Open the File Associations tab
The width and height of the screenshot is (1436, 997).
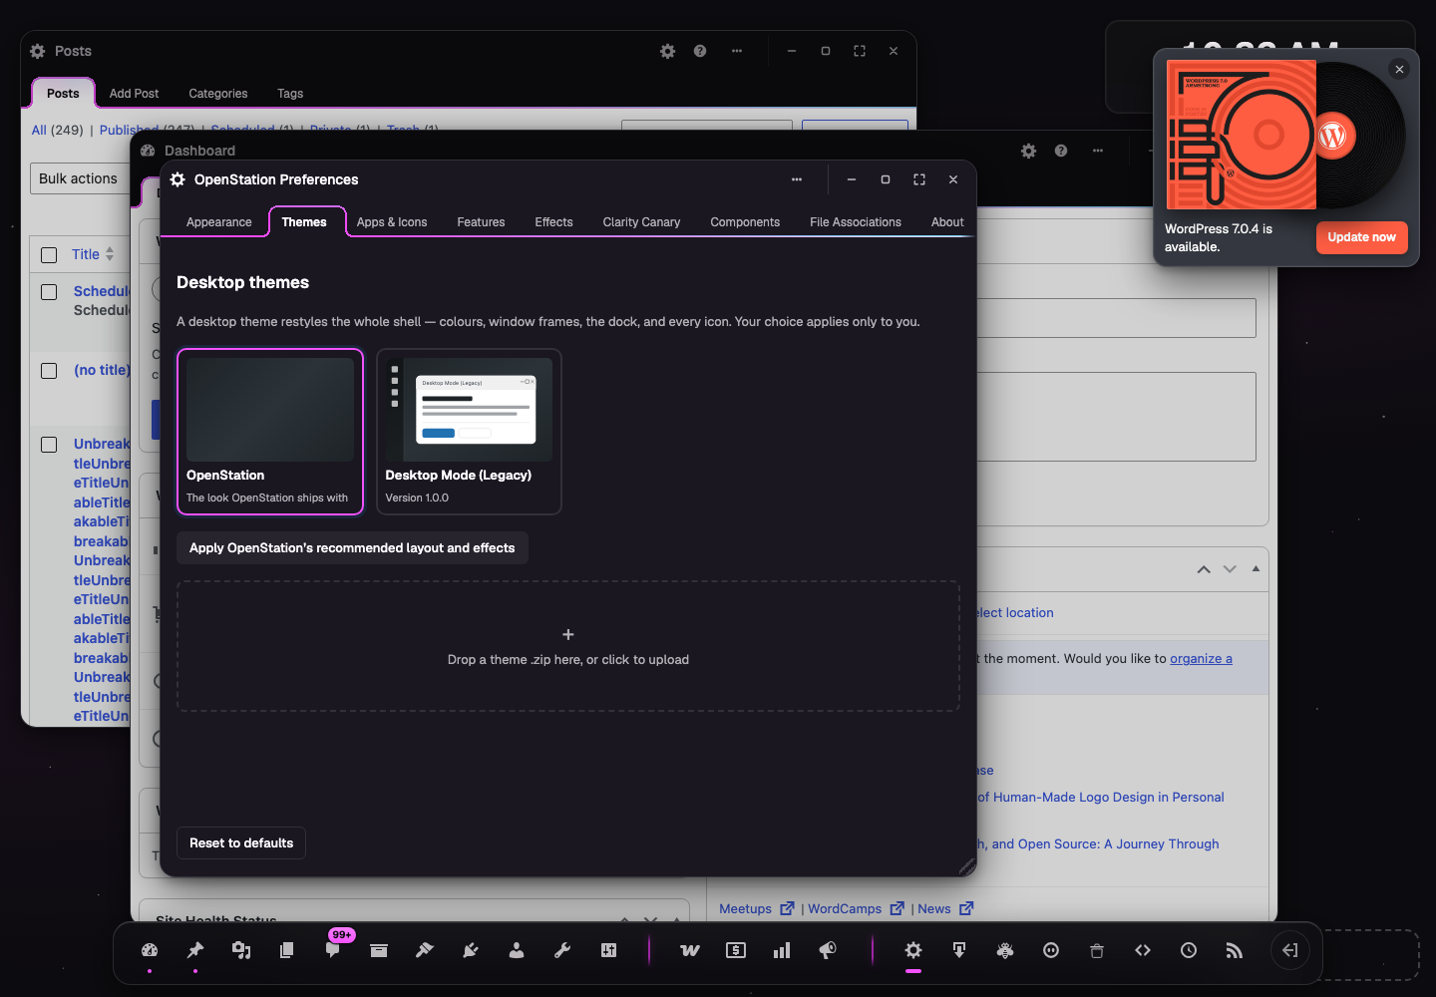pos(856,222)
